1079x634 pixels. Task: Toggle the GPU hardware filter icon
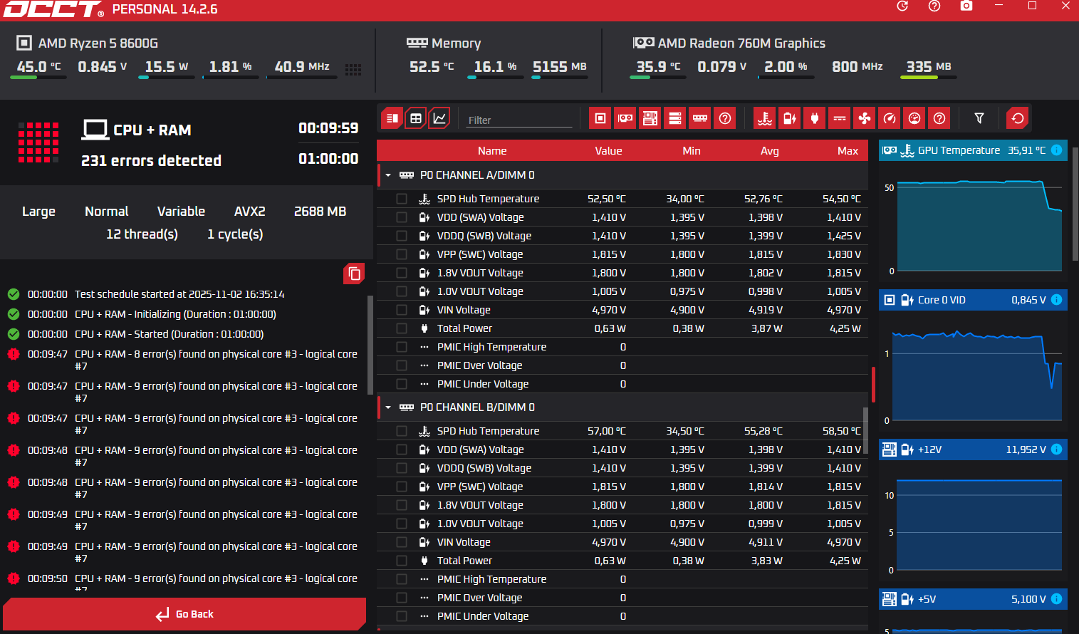click(625, 118)
